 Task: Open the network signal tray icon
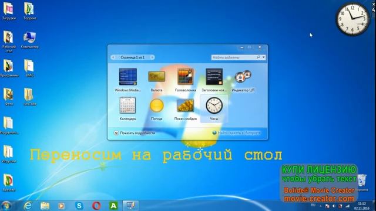point(347,206)
